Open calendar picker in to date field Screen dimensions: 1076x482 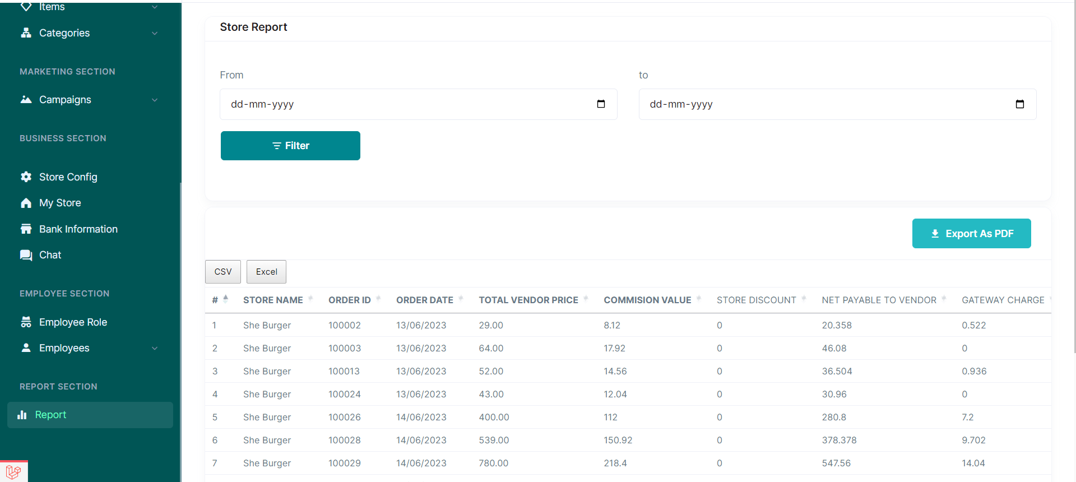pos(1019,104)
